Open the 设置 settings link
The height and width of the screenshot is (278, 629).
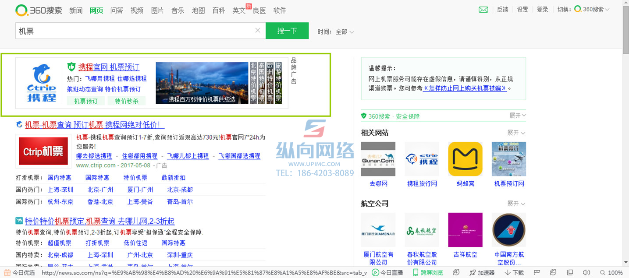pos(522,10)
